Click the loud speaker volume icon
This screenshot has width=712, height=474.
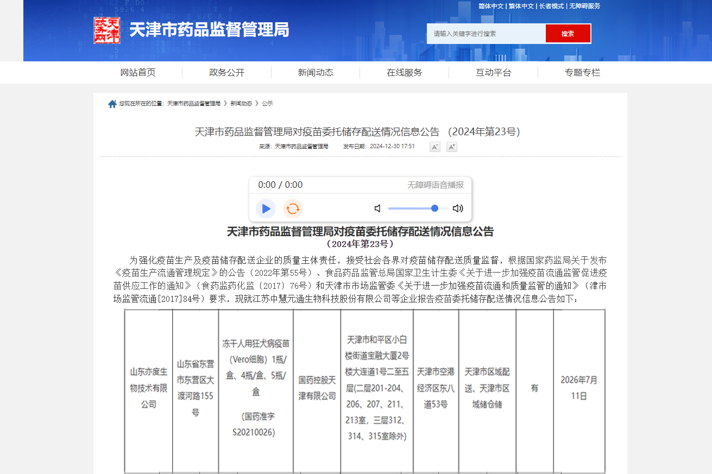[x=458, y=208]
